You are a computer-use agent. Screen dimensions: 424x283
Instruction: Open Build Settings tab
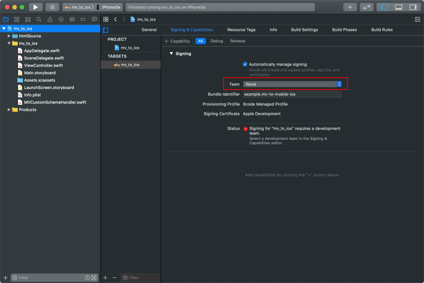(x=304, y=30)
